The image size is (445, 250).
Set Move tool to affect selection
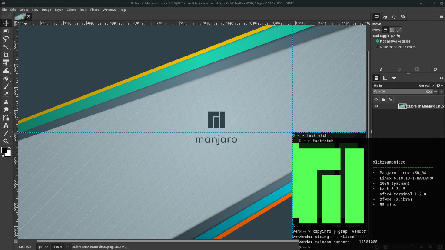click(x=392, y=30)
